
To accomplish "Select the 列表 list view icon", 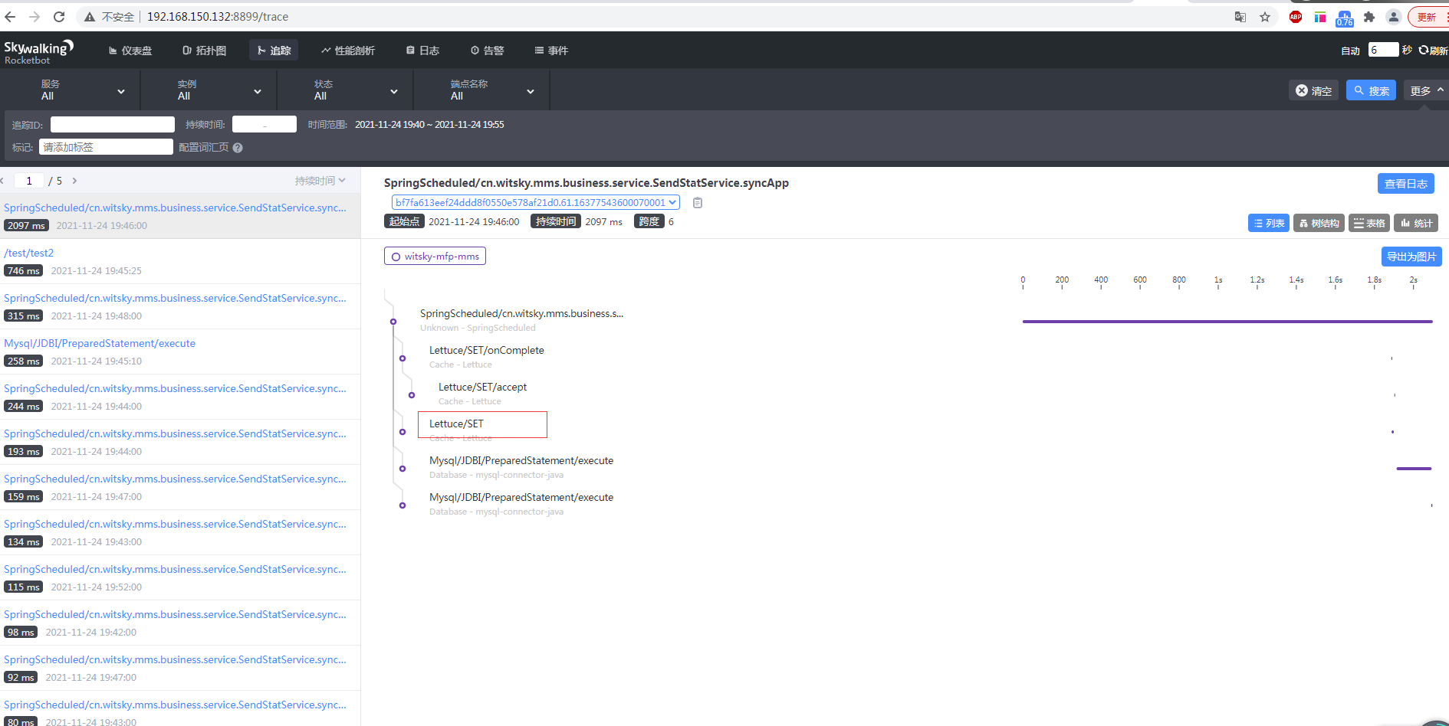I will (1269, 223).
